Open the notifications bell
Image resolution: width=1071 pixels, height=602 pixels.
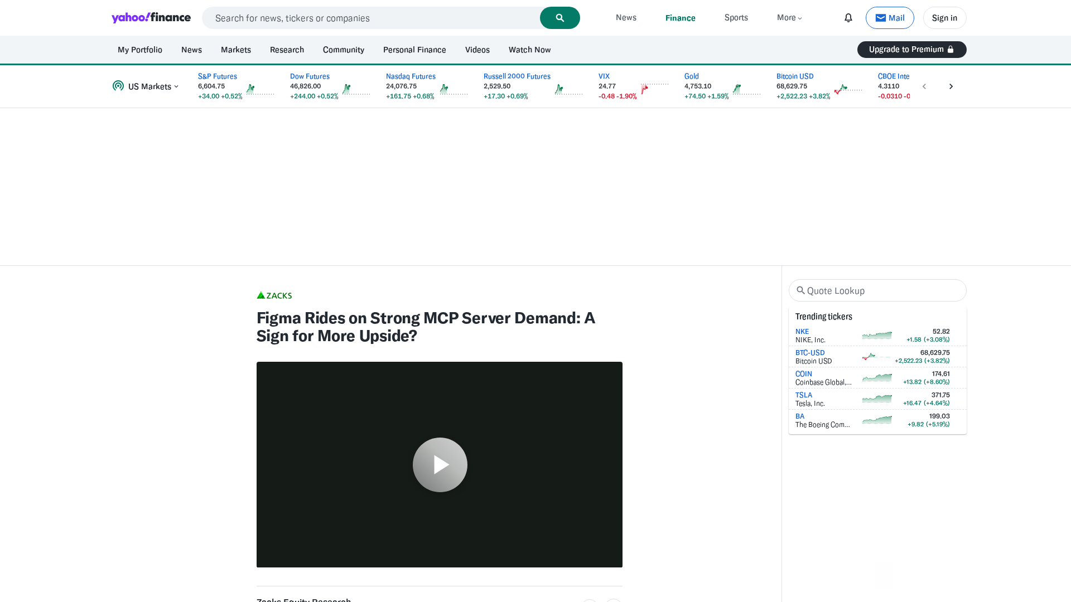[848, 18]
